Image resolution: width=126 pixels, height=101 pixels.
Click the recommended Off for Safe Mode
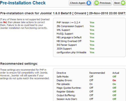tap(91, 77)
